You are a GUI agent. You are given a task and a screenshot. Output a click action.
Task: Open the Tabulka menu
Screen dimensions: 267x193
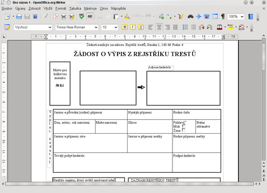75,9
